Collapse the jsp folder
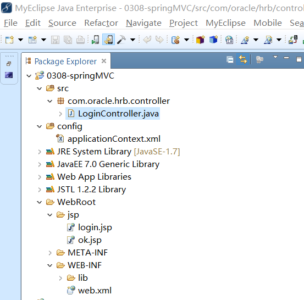 (50, 215)
